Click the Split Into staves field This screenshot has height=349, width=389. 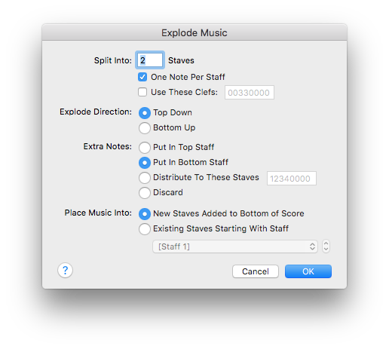click(150, 60)
